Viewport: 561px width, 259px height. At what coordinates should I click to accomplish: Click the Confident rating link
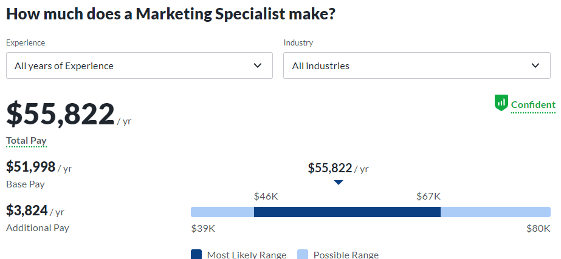pos(533,105)
